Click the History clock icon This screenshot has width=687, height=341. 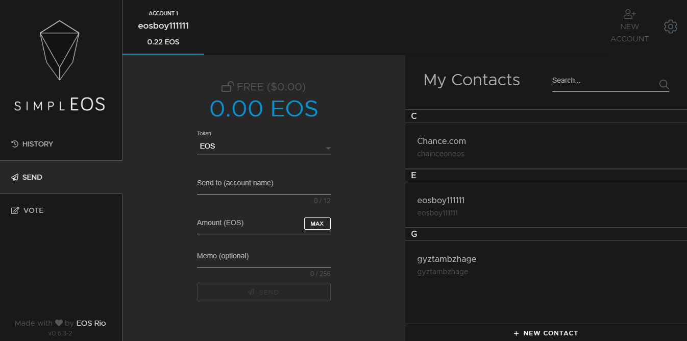[15, 144]
